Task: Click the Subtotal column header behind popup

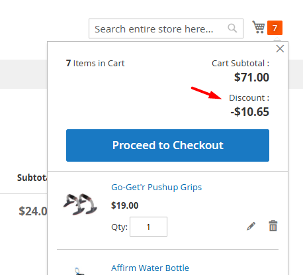Action: pyautogui.click(x=32, y=178)
